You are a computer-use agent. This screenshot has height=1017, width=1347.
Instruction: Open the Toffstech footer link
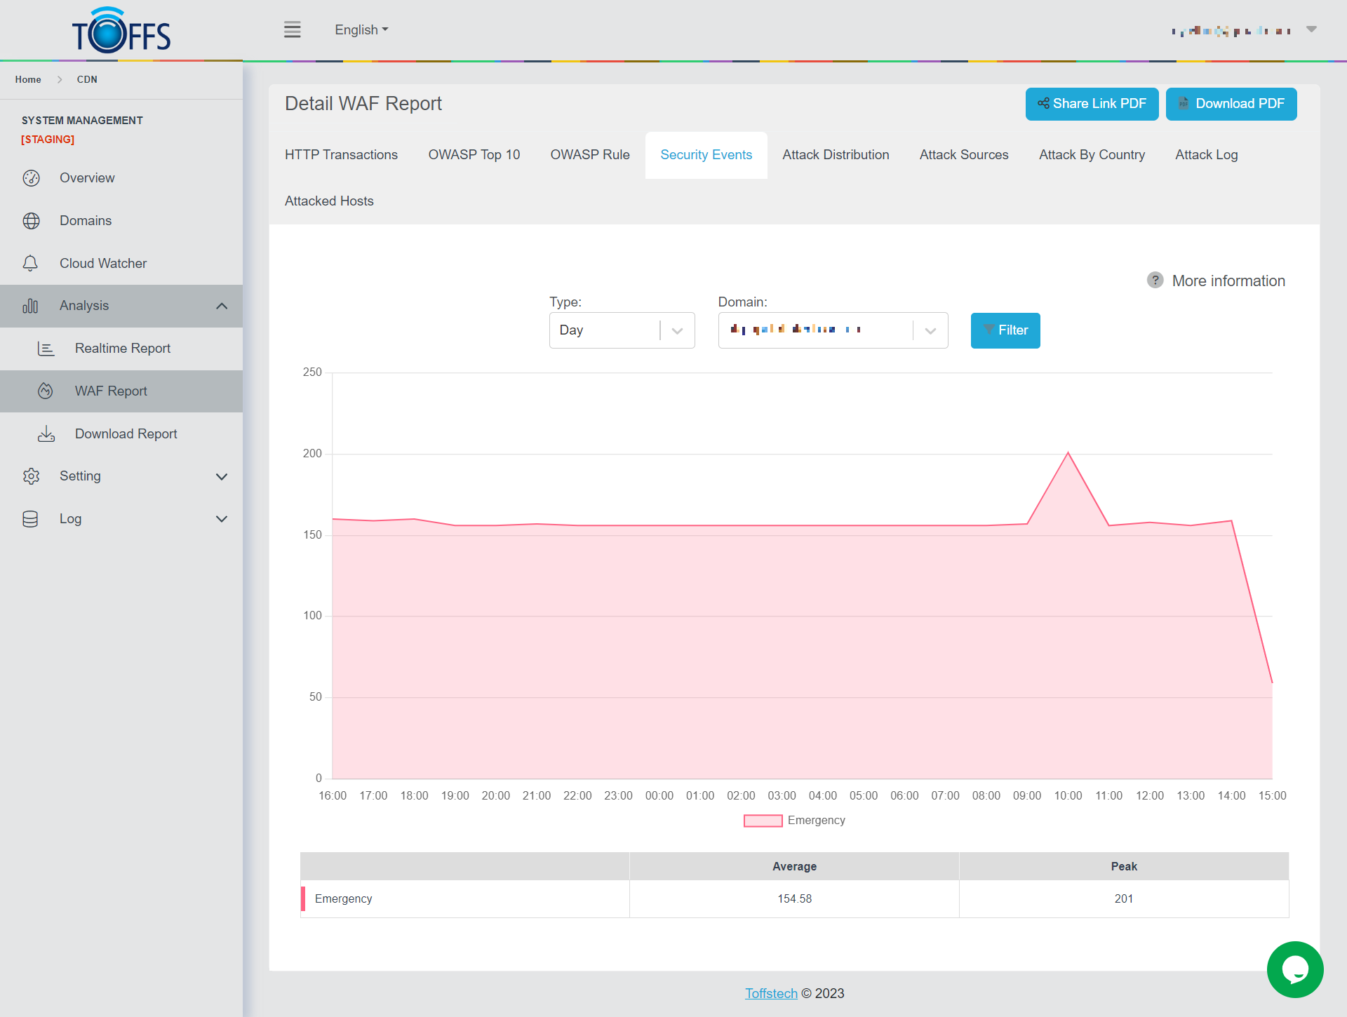click(771, 993)
